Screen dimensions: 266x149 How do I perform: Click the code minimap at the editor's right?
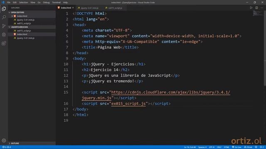coord(258,13)
